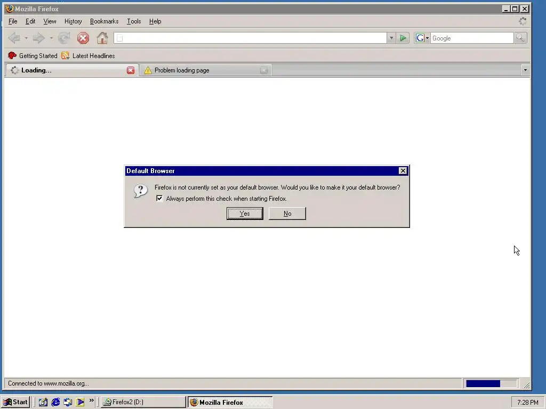Open the Latest Headlines feed bookmark
Image resolution: width=546 pixels, height=409 pixels.
pos(88,55)
